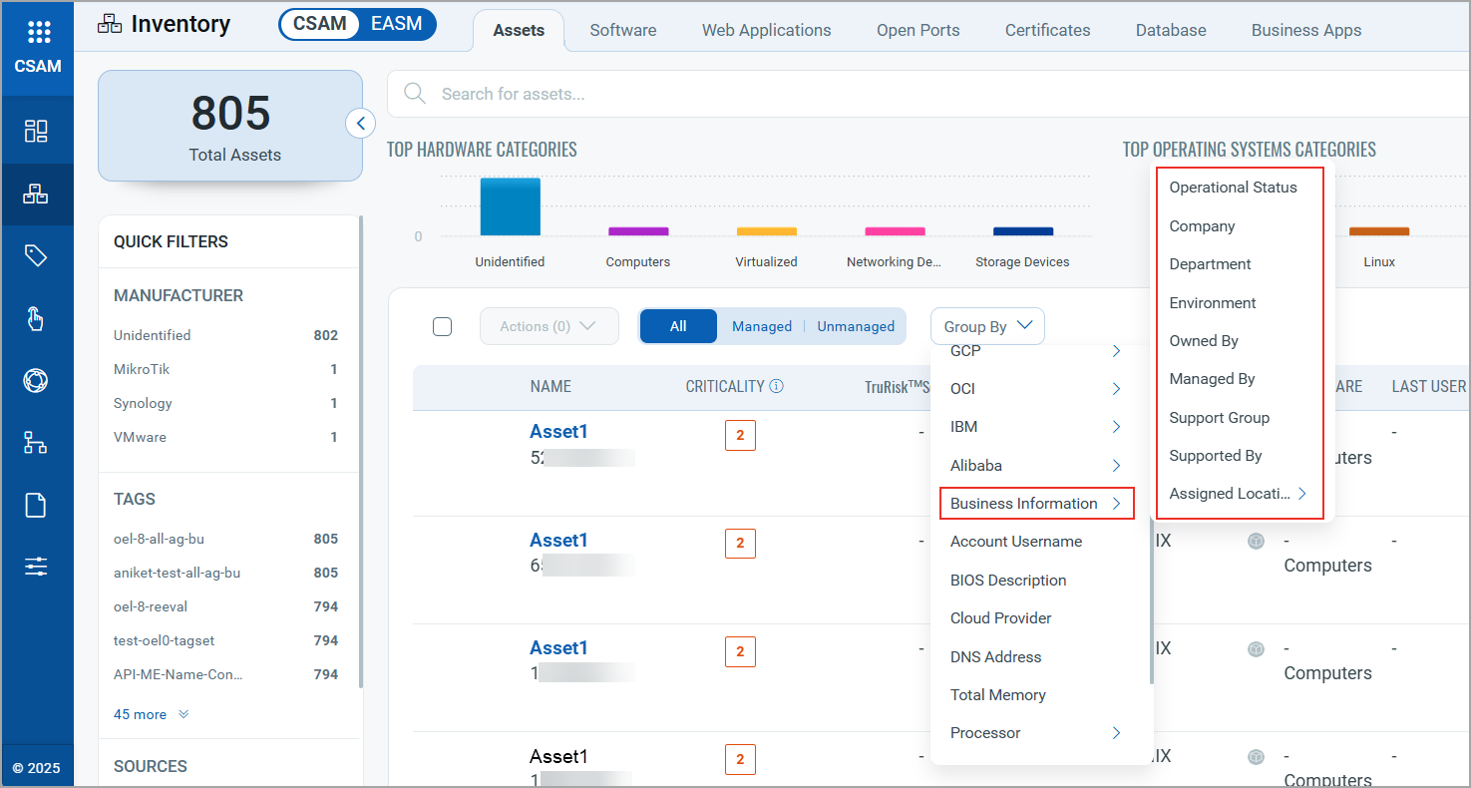The height and width of the screenshot is (788, 1471).
Task: Click the info icon beside CRITICALITY header
Action: (777, 386)
